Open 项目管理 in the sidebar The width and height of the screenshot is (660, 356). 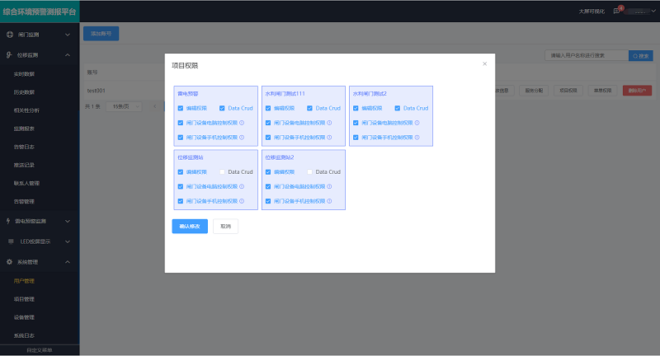coord(24,299)
